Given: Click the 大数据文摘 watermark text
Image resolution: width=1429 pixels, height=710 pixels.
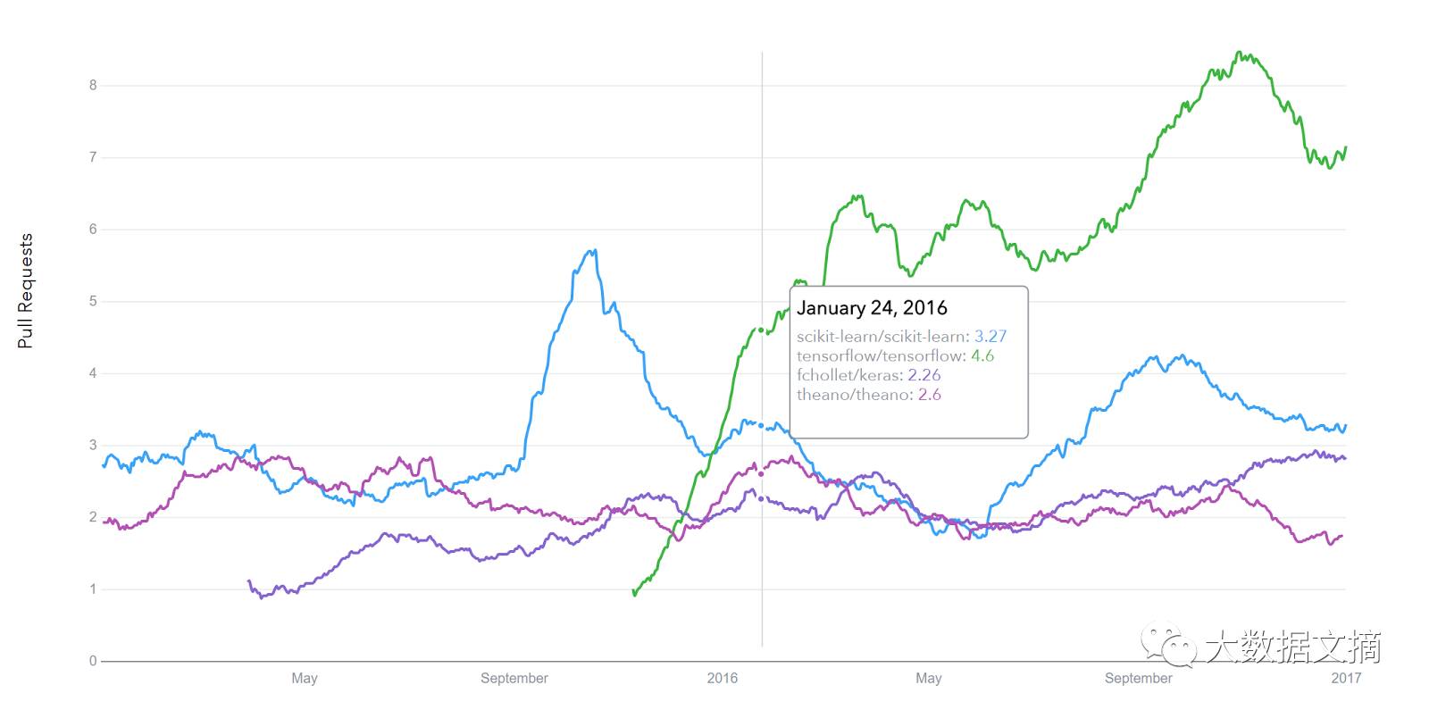Looking at the screenshot, I should [x=1292, y=647].
